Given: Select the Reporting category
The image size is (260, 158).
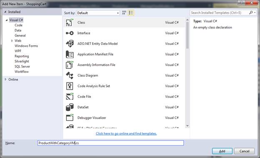Looking at the screenshot, I should (x=22, y=56).
